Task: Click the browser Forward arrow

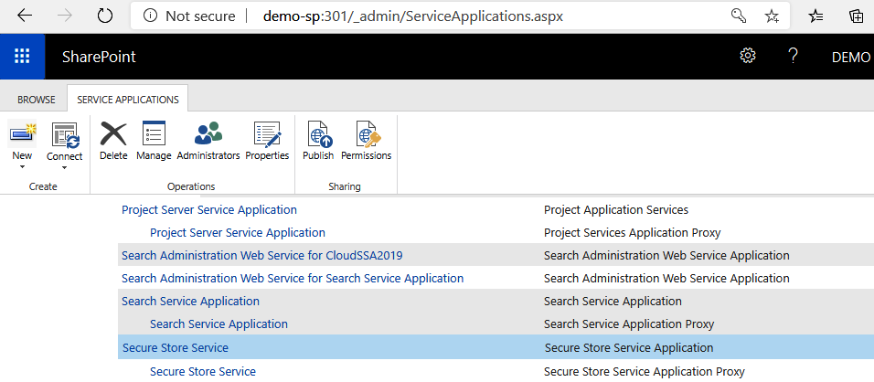Action: [x=65, y=16]
